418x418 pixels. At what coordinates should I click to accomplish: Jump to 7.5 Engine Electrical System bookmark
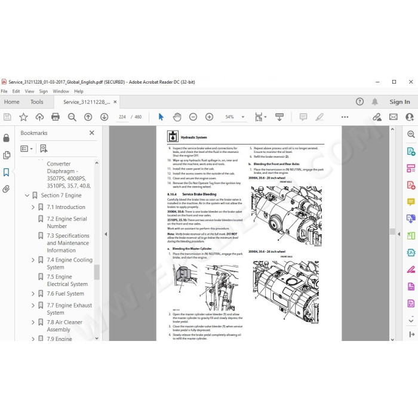click(67, 281)
